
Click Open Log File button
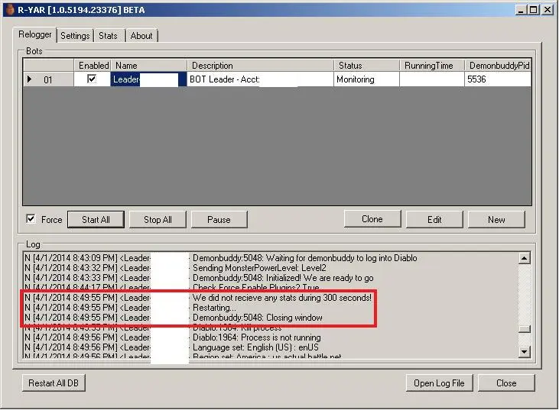(439, 383)
